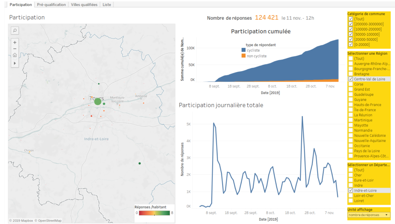Reset map to home view
395x224 pixels.
click(x=15, y=56)
